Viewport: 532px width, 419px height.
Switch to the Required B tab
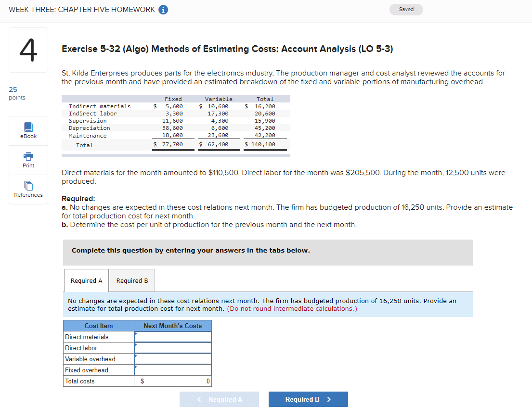(131, 280)
